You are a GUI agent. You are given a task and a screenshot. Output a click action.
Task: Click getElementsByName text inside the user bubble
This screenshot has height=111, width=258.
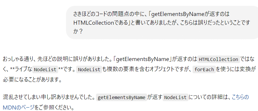[x=177, y=15]
